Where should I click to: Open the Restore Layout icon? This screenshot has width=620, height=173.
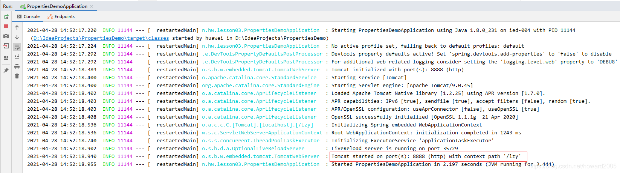pyautogui.click(x=6, y=58)
